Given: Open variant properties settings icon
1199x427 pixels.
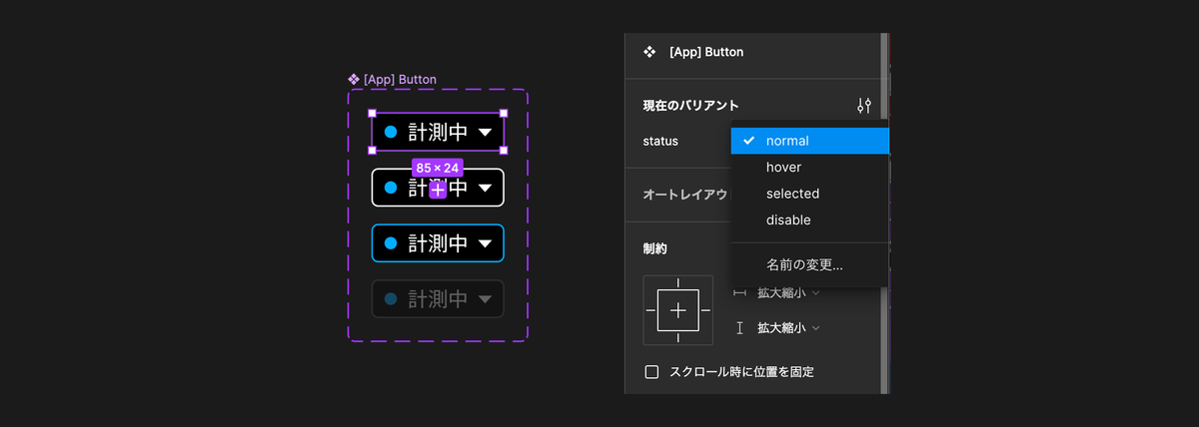Looking at the screenshot, I should pyautogui.click(x=864, y=105).
